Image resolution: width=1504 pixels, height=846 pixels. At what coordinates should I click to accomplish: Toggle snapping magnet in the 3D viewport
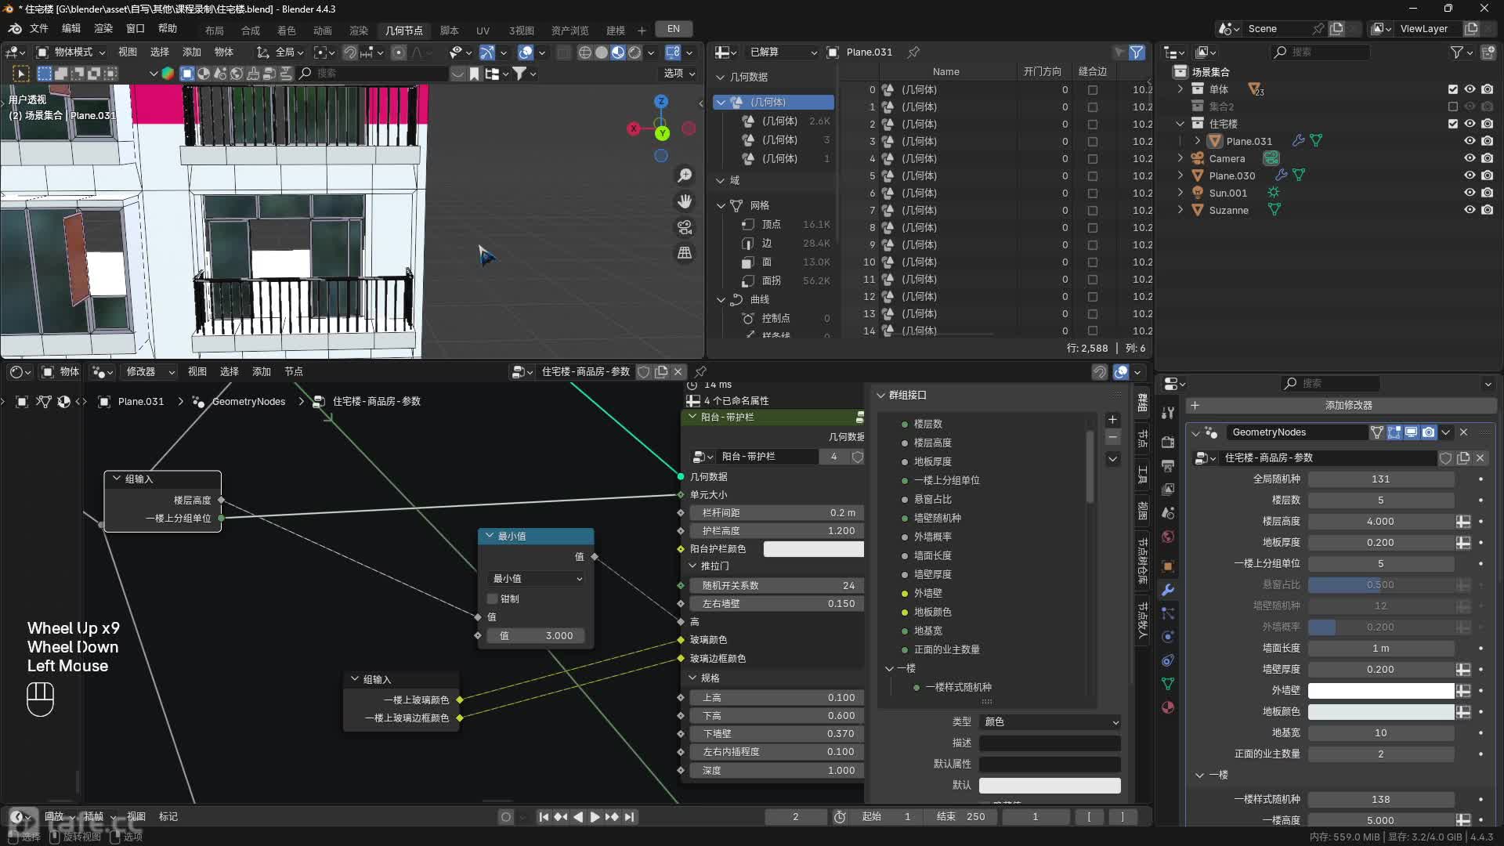click(350, 52)
